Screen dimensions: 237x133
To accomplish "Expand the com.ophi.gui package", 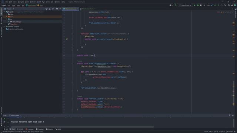I will tap(9, 21).
